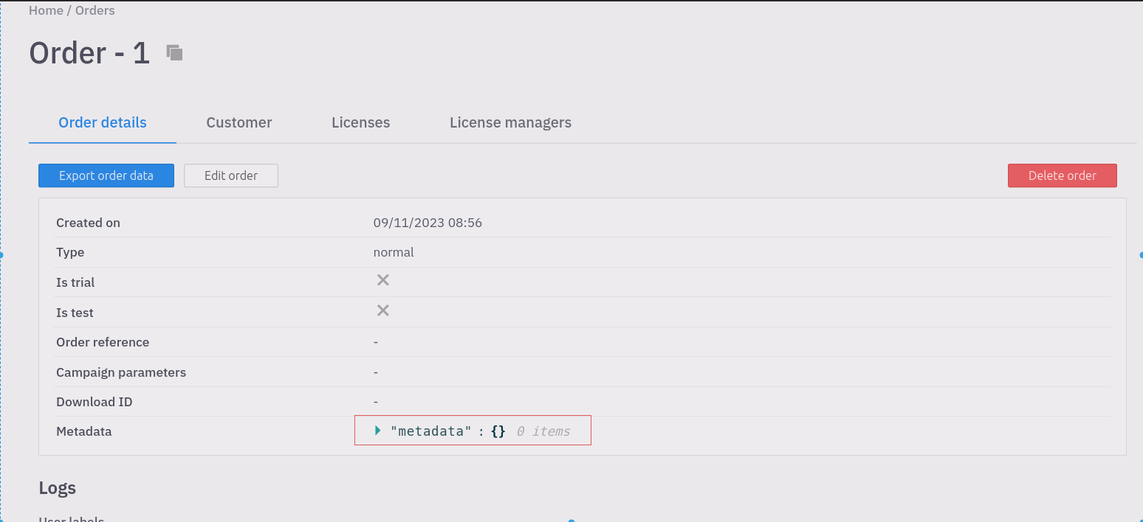
Task: Expand the metadata JSON tree to show items
Action: (377, 430)
